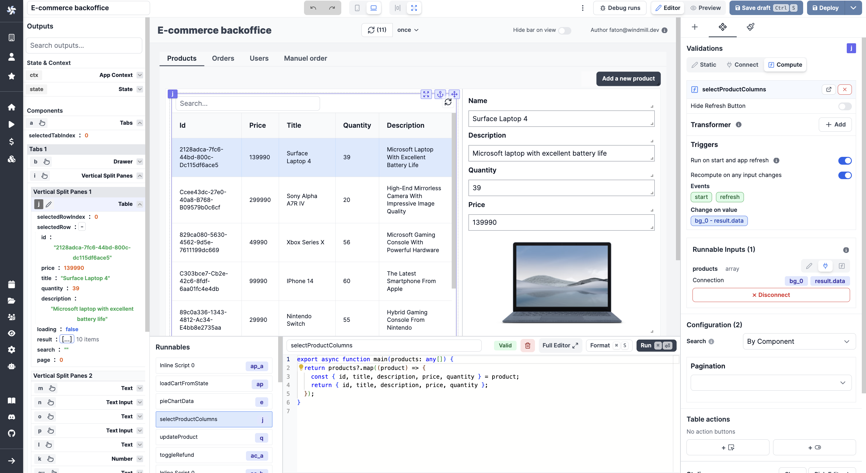
Task: Click the undo arrow icon
Action: [x=313, y=8]
